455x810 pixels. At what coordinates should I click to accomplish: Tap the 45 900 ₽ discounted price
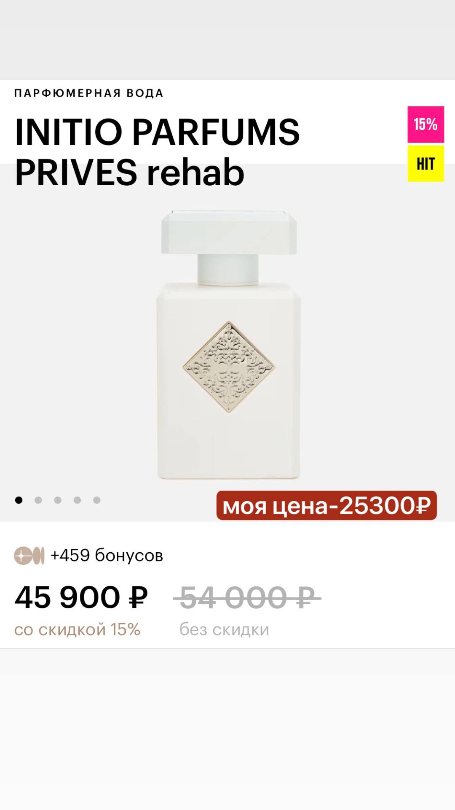(x=81, y=598)
